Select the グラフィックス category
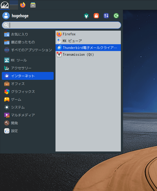This screenshot has height=191, width=157. click(28, 92)
